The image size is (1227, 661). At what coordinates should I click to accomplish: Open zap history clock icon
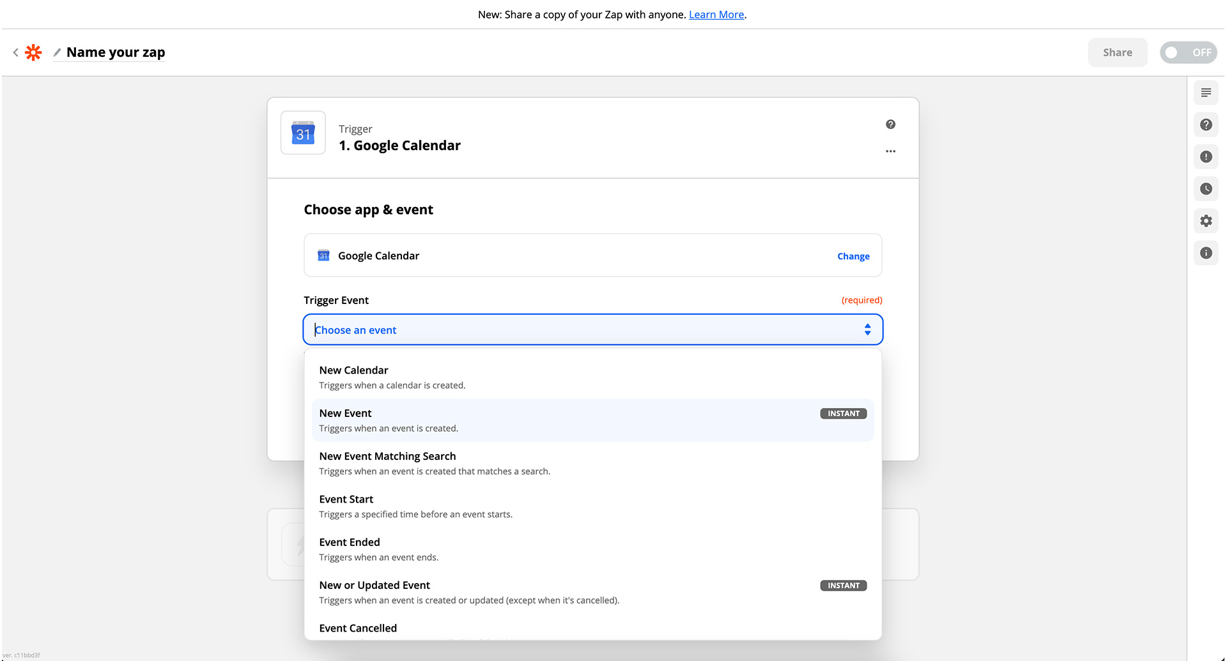click(1206, 189)
